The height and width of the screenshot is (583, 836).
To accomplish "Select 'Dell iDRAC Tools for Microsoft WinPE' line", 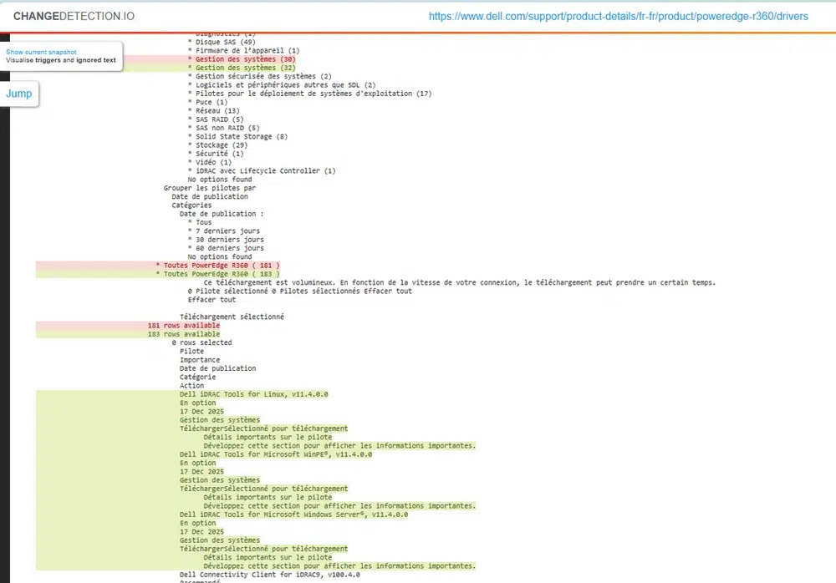I will pyautogui.click(x=276, y=454).
